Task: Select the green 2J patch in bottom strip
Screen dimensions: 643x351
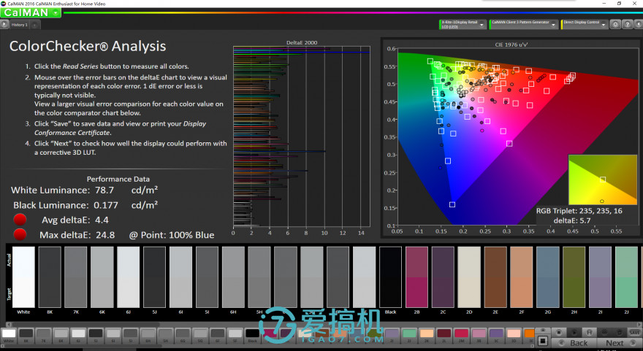Action: point(409,335)
